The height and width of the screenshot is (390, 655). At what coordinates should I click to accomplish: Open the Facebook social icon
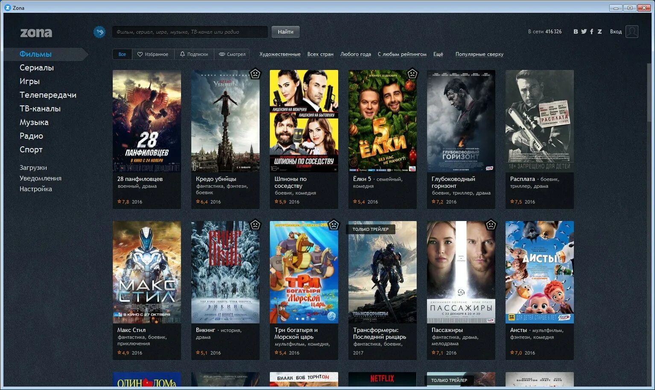(591, 32)
